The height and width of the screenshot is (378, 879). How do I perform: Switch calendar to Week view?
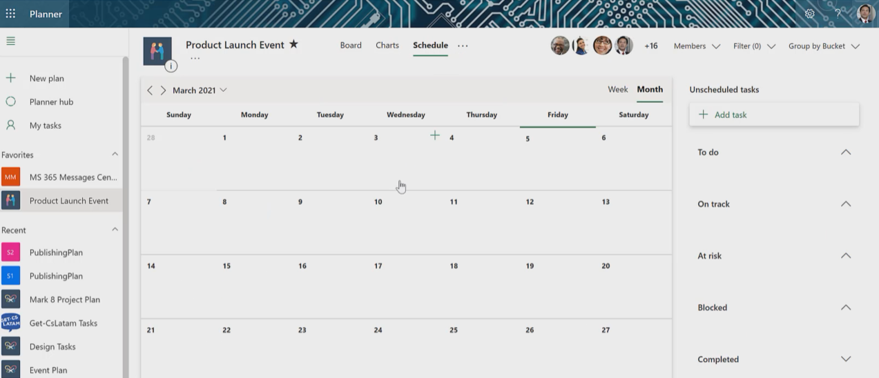[617, 90]
